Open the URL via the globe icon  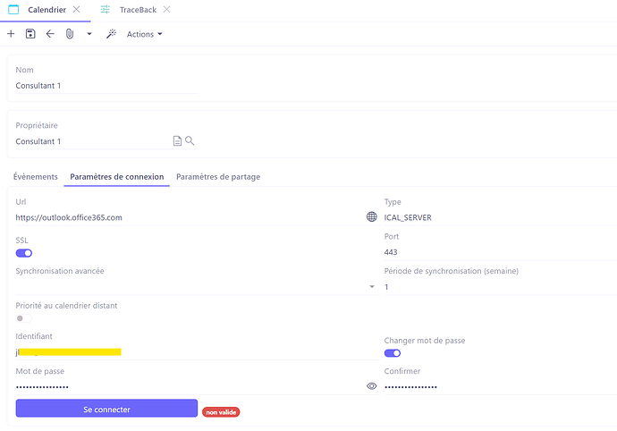tap(372, 216)
